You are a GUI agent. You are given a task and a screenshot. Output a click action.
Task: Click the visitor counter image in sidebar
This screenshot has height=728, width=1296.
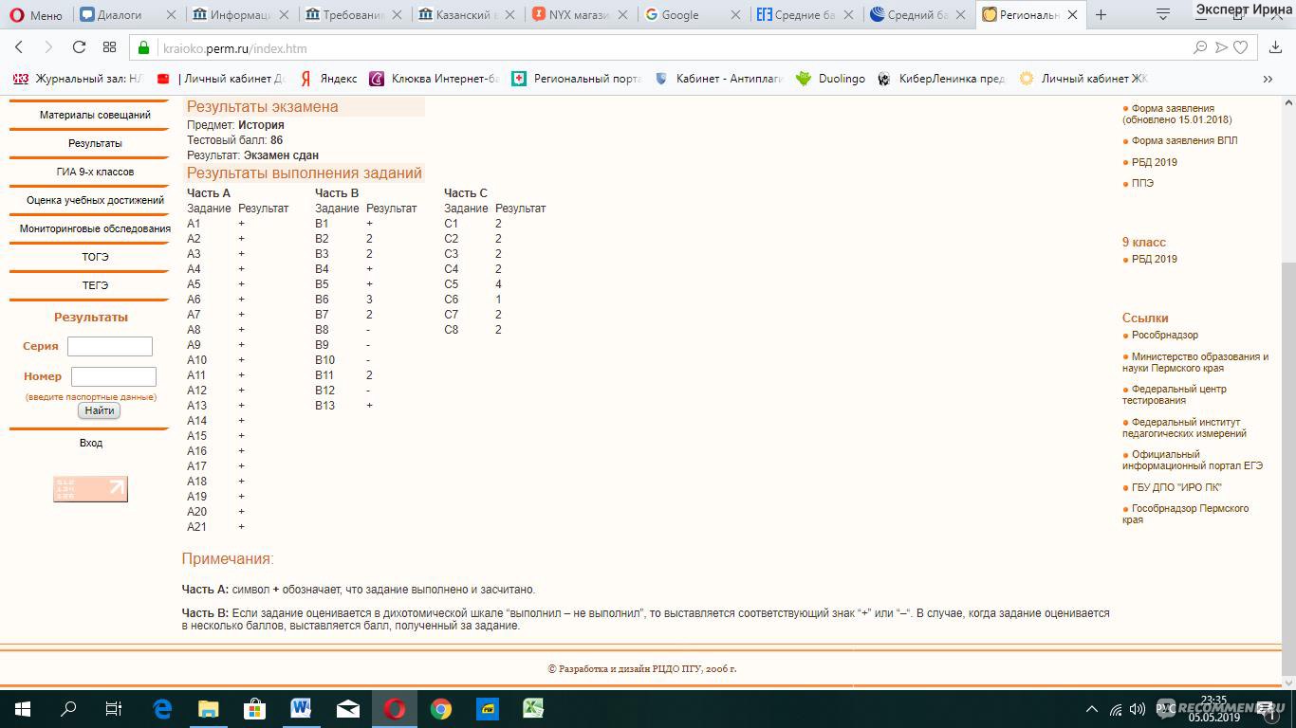(x=90, y=488)
